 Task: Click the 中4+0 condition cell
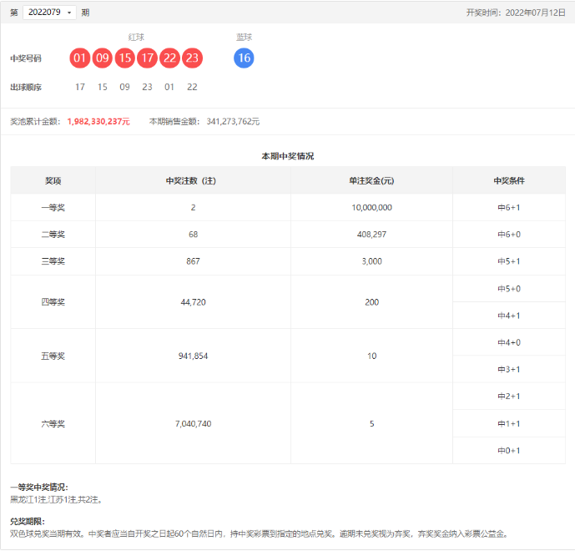[509, 342]
